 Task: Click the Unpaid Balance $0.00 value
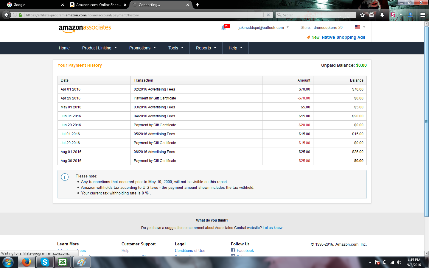361,65
